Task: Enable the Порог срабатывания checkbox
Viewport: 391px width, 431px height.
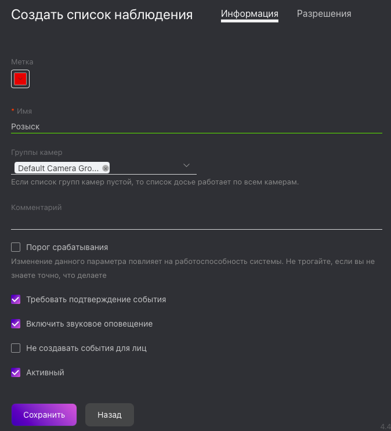Action: point(16,247)
